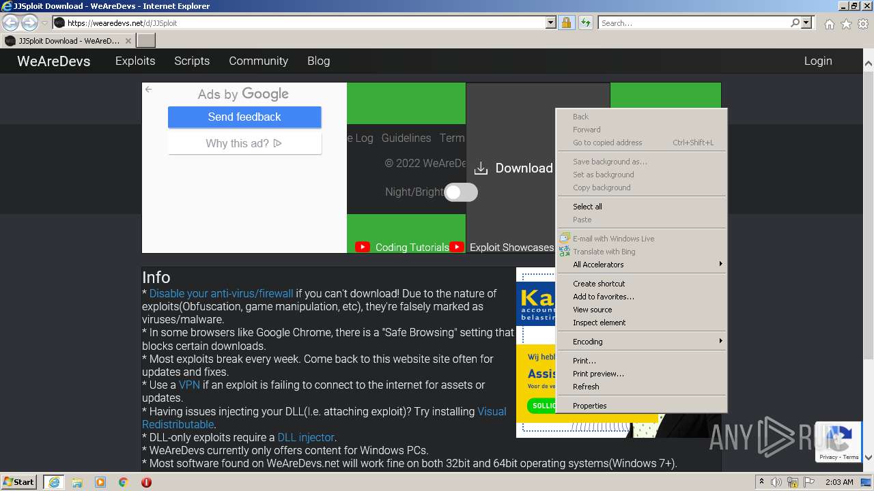
Task: Expand All Accelerators submenu
Action: 641,265
